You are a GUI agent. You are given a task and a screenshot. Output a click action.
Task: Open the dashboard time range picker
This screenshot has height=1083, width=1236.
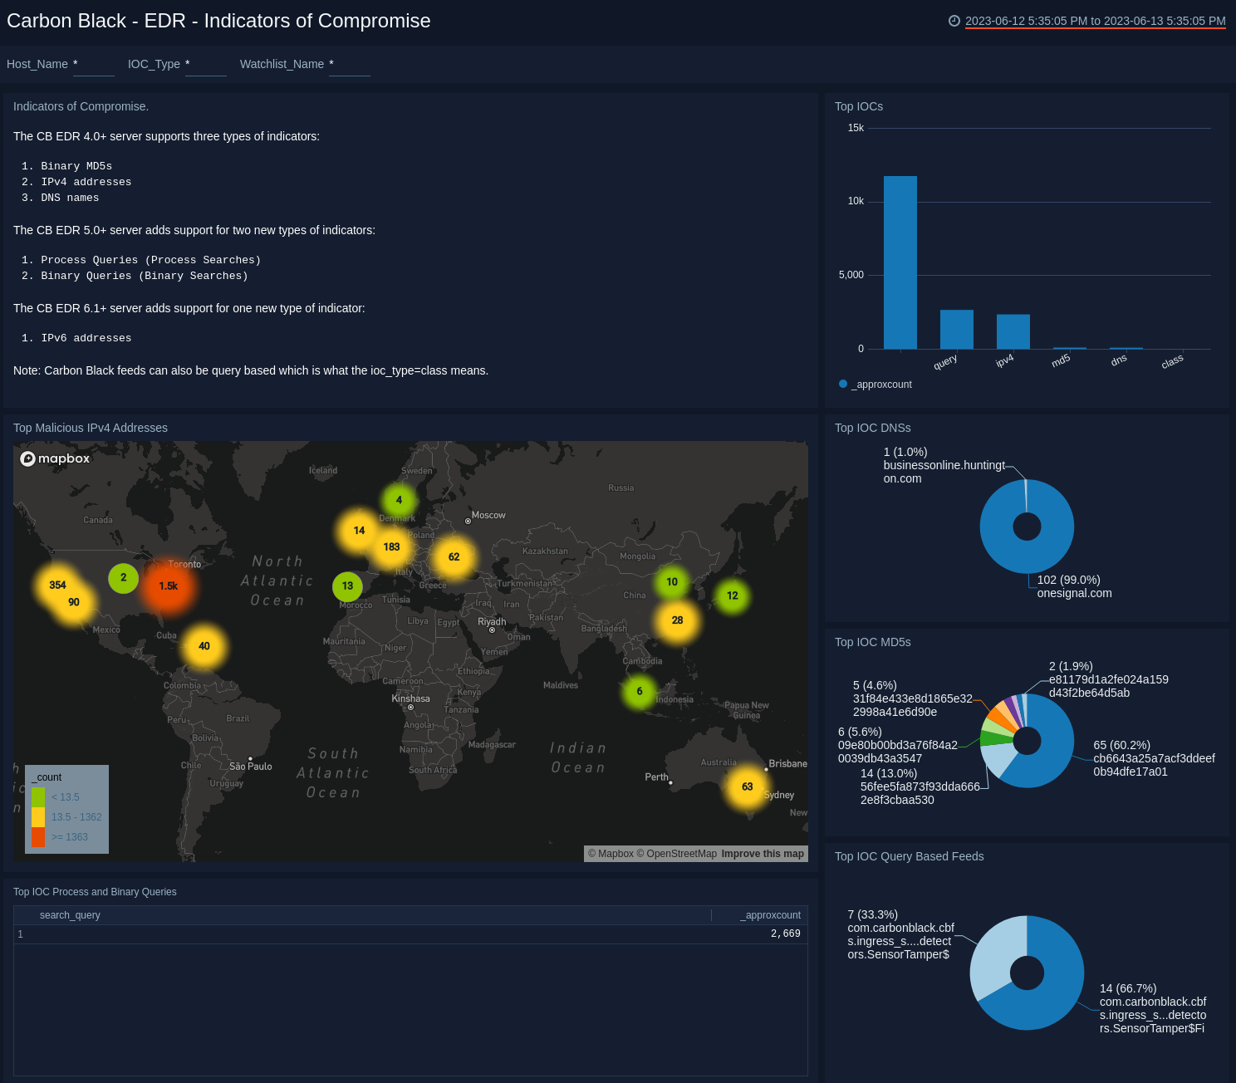[x=1096, y=21]
